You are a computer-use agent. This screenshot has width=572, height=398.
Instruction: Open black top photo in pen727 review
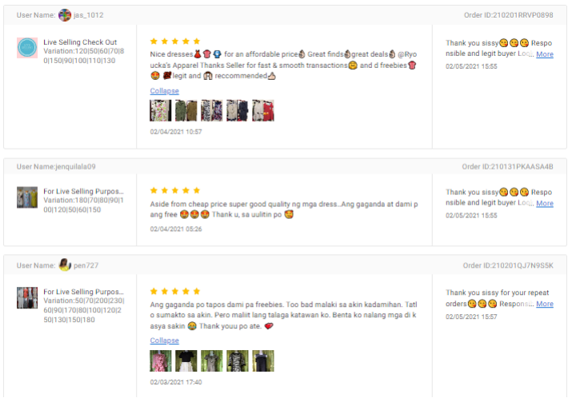pyautogui.click(x=186, y=360)
